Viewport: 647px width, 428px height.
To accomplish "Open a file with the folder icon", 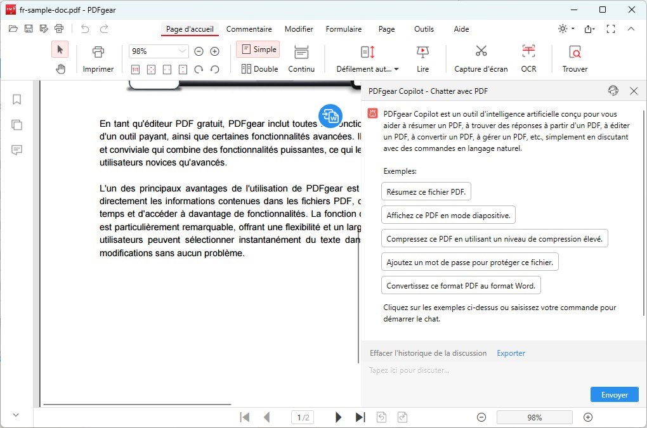I will tap(13, 29).
